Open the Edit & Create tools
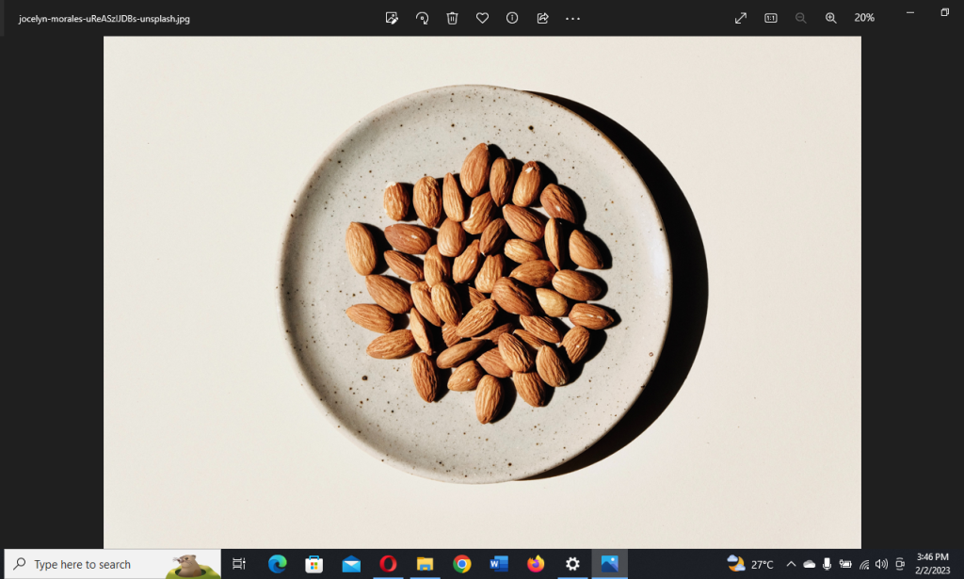 coord(391,17)
